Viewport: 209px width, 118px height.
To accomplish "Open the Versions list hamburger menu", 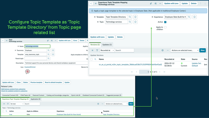I will (x=92, y=50).
